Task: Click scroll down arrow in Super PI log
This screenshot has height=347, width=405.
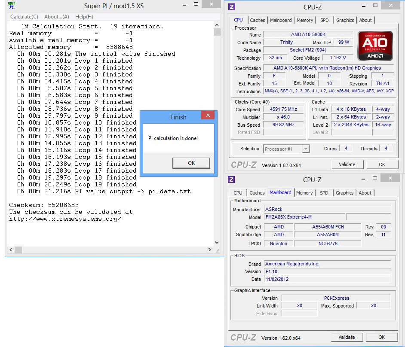Action: [217, 243]
